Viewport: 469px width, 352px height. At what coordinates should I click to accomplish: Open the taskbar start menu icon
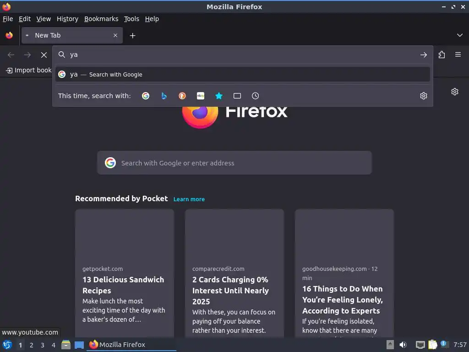7,345
